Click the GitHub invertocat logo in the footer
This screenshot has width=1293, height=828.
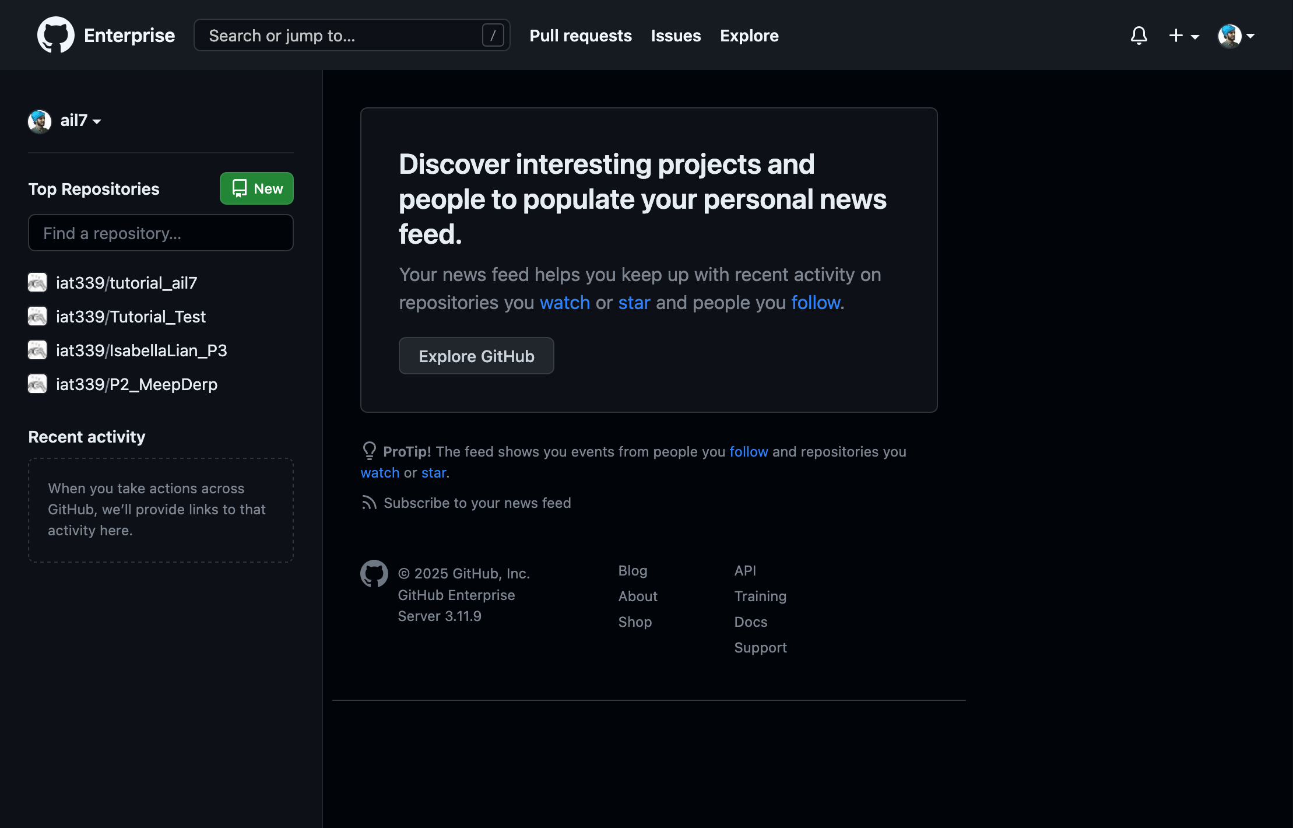tap(374, 574)
